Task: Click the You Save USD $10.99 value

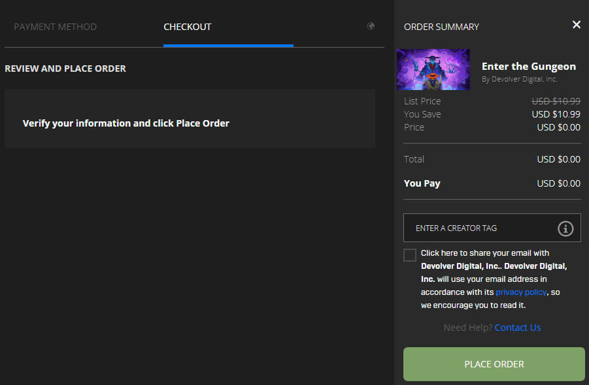Action: (556, 114)
